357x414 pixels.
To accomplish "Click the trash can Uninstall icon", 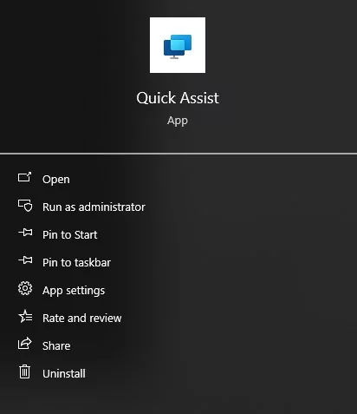I will click(24, 371).
